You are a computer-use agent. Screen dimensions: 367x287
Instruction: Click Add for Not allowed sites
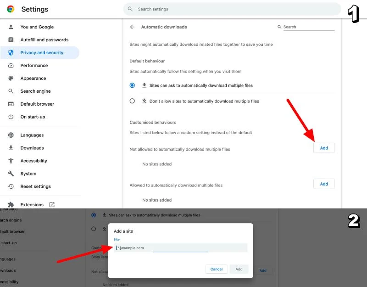[324, 148]
